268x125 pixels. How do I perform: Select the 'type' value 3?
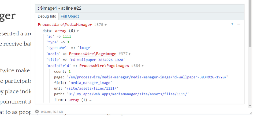(68, 42)
